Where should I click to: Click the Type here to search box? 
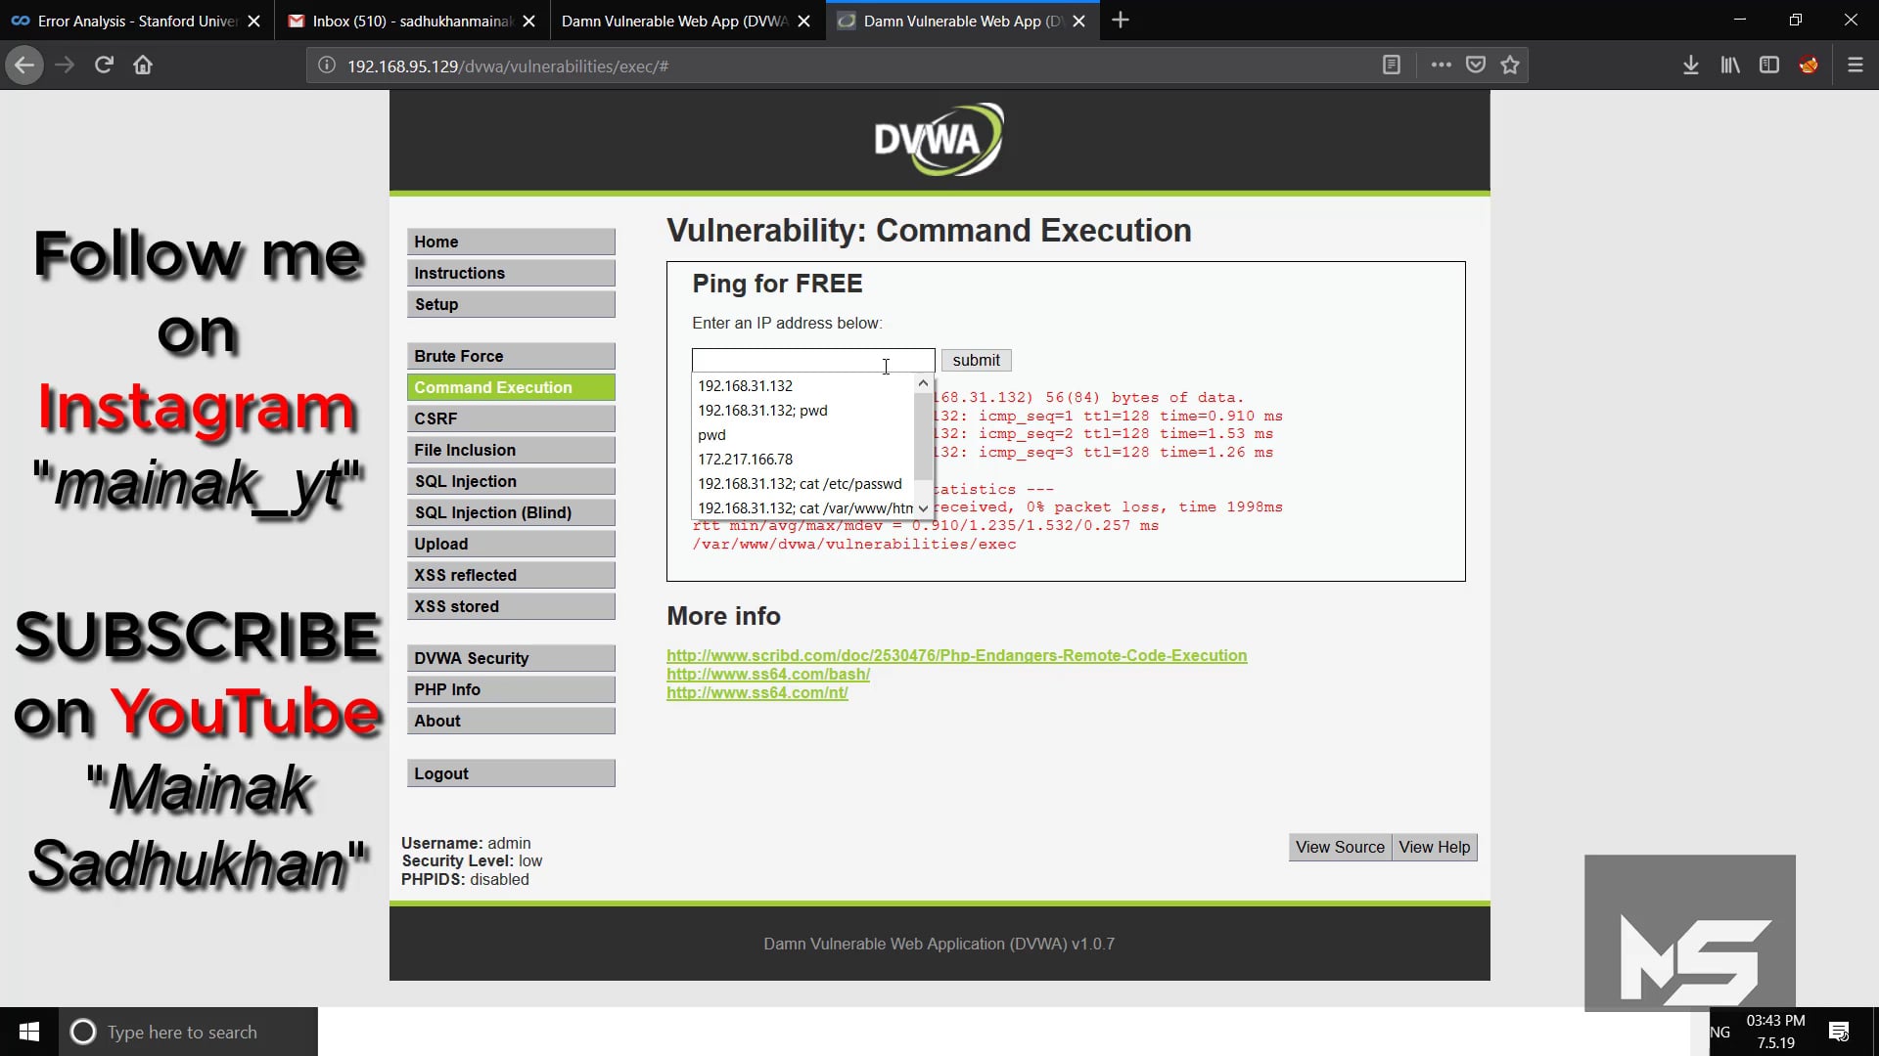coord(188,1032)
